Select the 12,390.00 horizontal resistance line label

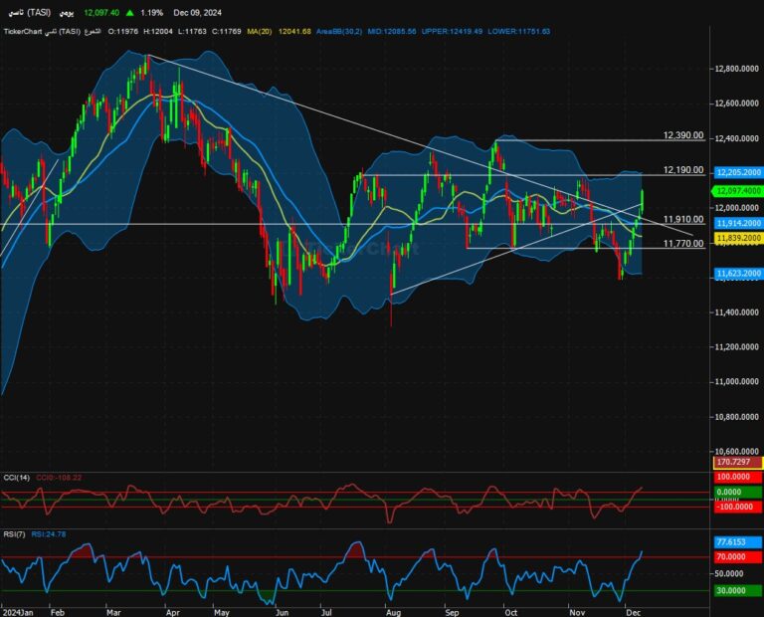(x=683, y=135)
